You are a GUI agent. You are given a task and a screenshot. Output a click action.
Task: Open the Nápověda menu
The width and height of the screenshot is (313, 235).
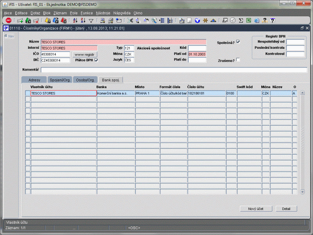[x=122, y=13]
